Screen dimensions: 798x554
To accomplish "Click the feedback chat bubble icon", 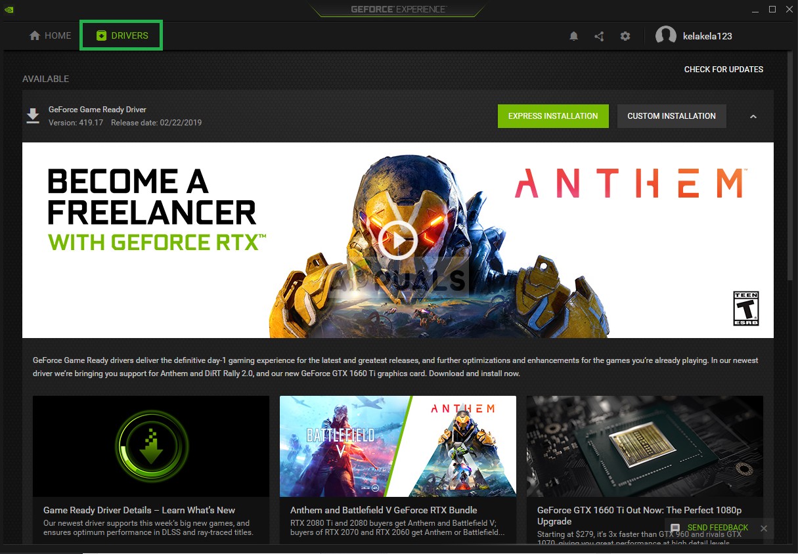I will pos(675,528).
